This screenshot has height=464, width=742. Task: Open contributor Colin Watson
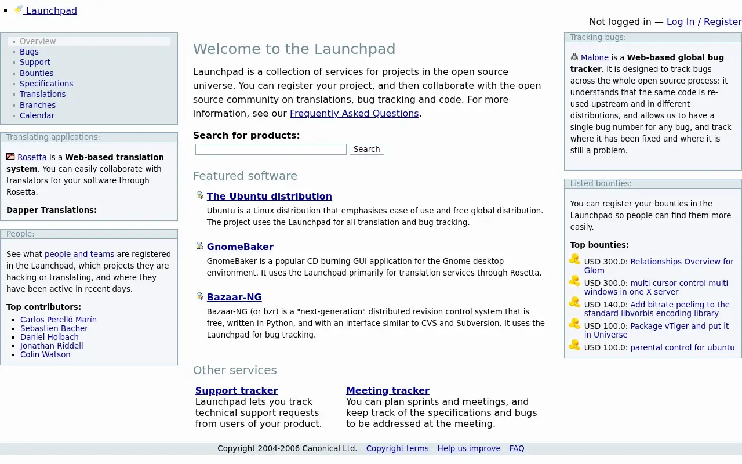point(45,354)
